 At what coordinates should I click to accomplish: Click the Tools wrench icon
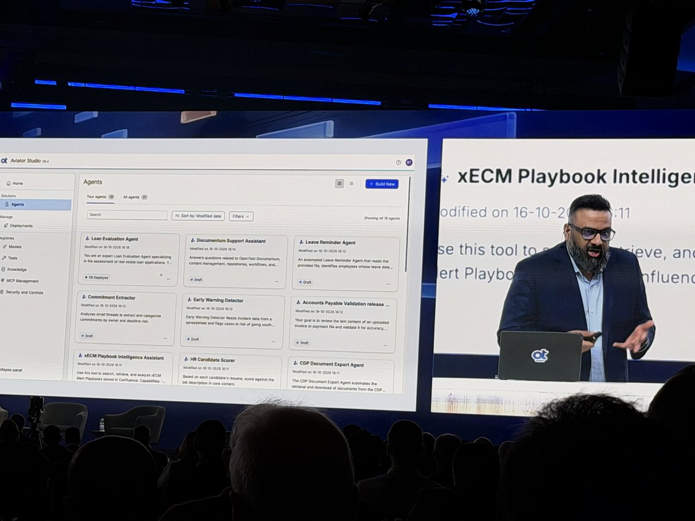[x=3, y=258]
